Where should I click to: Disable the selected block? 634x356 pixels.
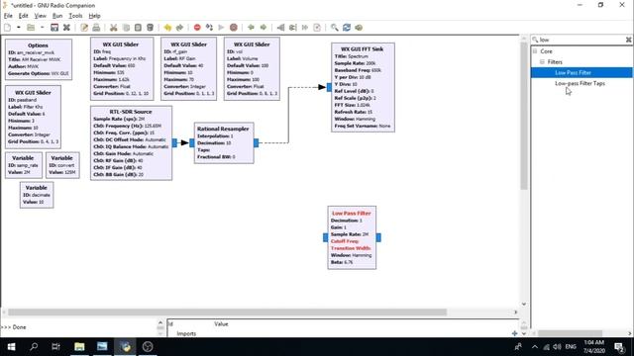(293, 28)
